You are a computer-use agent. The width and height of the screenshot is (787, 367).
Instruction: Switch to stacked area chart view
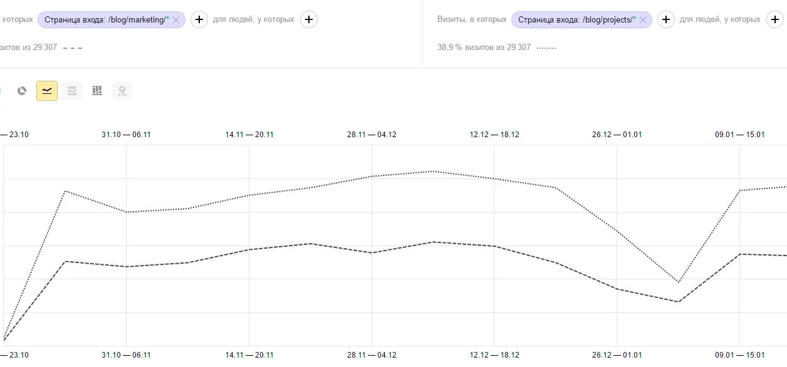[72, 91]
